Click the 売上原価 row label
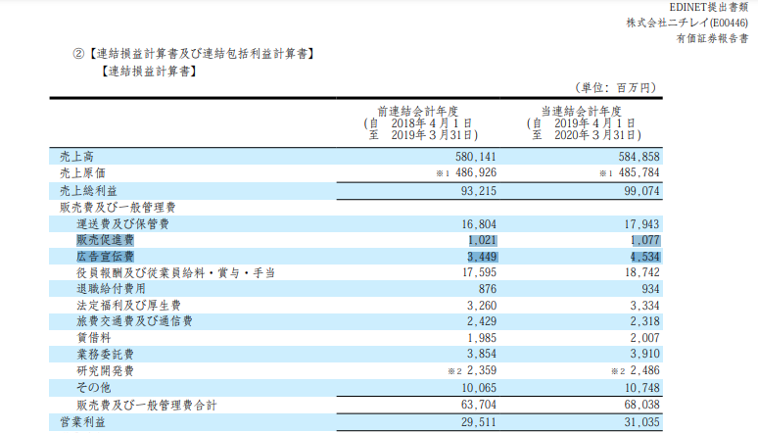 point(82,173)
